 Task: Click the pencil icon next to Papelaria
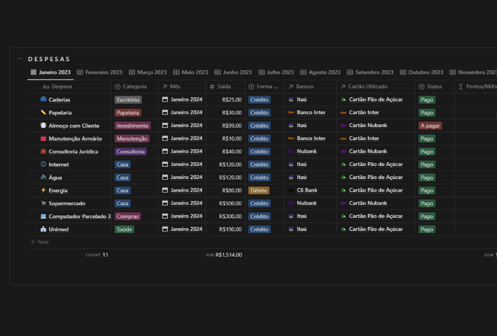[x=44, y=113]
